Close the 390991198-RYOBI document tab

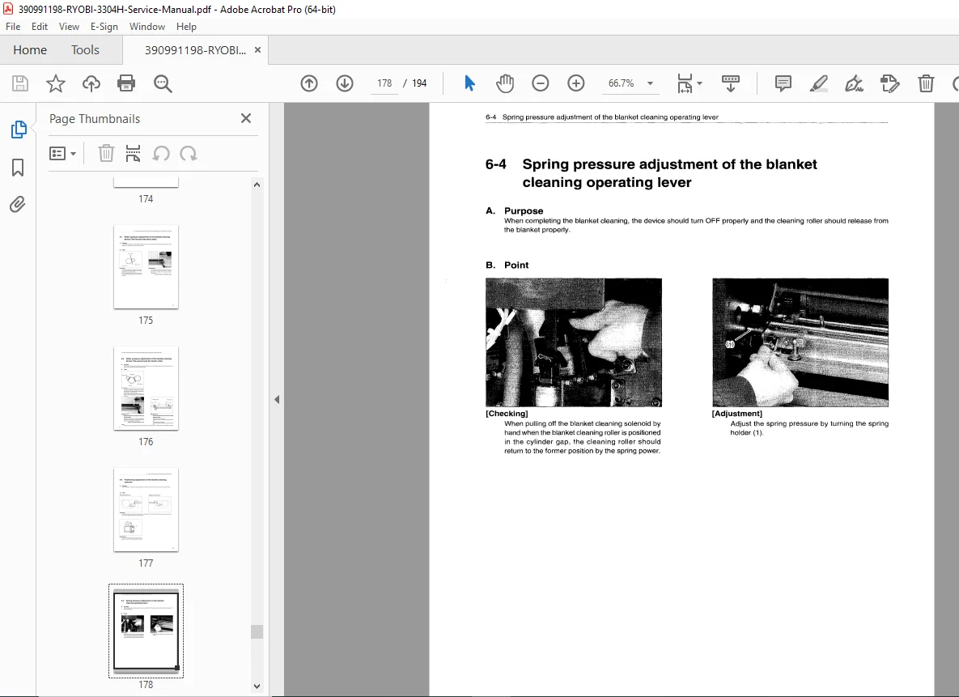point(257,50)
